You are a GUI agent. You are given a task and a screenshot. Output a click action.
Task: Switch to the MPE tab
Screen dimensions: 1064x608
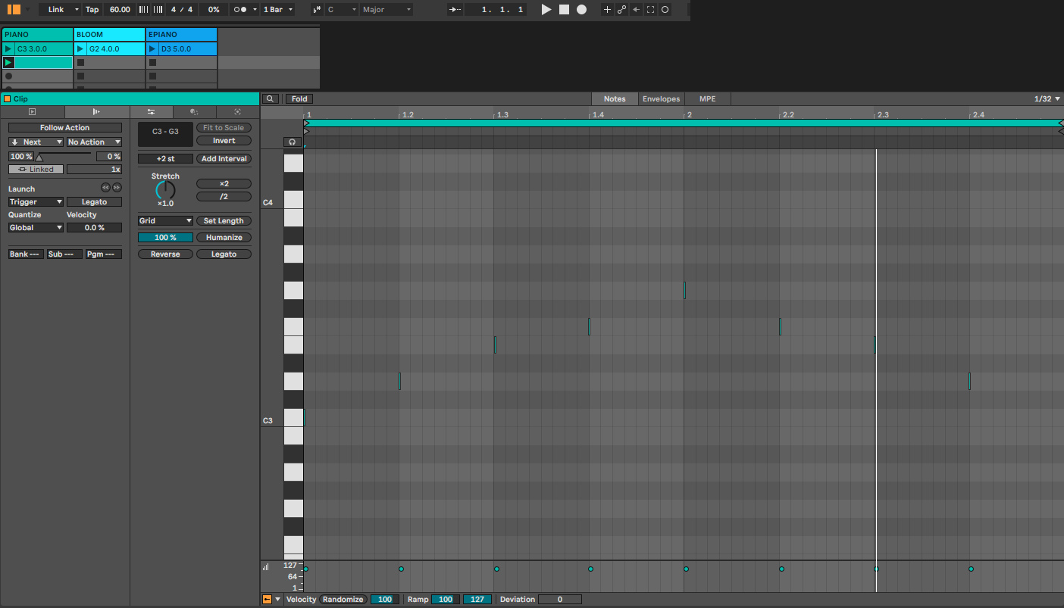pyautogui.click(x=707, y=98)
